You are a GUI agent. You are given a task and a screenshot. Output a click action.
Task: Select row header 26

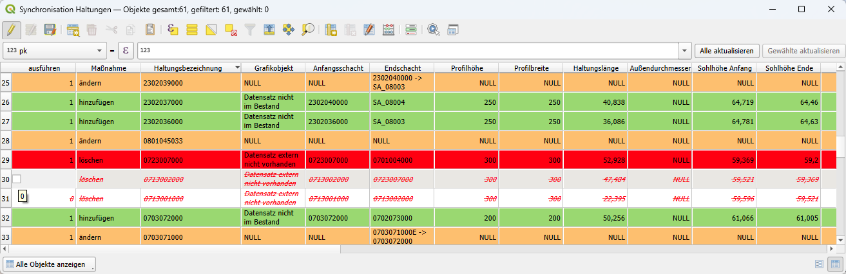[x=6, y=102]
